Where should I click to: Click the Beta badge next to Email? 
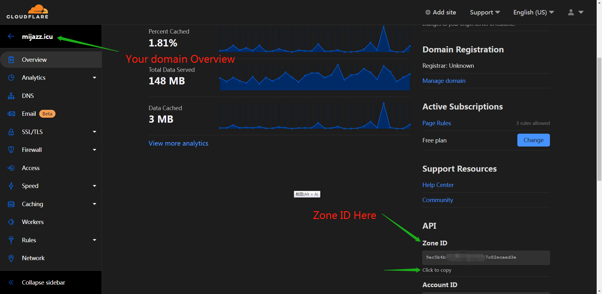(47, 114)
